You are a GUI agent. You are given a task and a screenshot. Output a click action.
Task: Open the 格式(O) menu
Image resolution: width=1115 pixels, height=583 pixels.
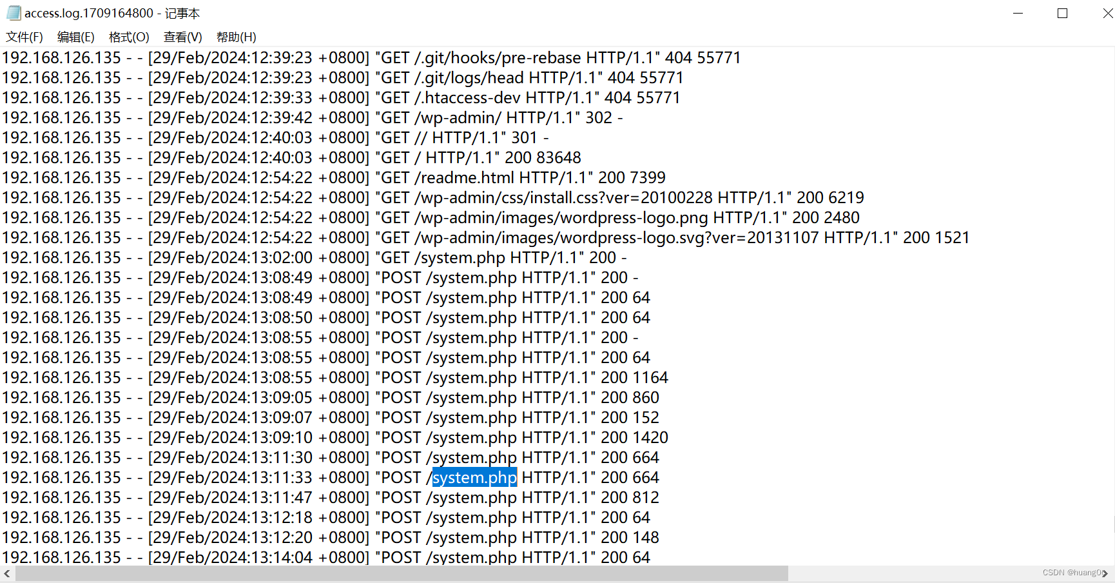click(x=129, y=37)
